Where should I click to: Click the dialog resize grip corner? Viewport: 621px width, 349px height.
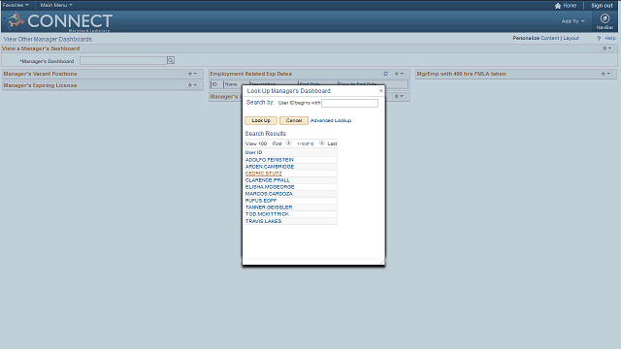[x=382, y=262]
